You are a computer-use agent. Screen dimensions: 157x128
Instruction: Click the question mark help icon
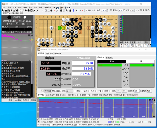(38, 122)
